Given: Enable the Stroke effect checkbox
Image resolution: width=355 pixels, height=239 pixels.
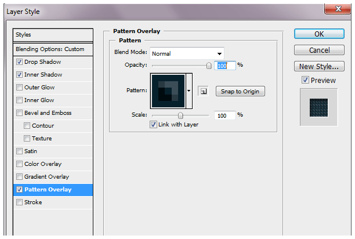Looking at the screenshot, I should tap(20, 202).
